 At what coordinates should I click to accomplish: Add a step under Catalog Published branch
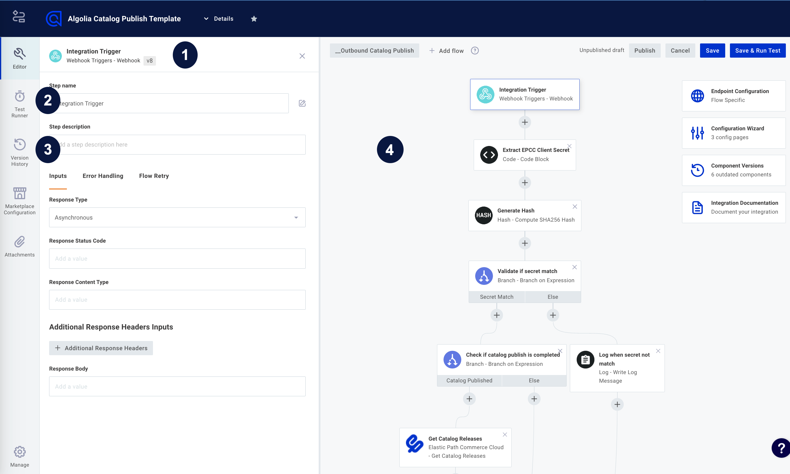pos(469,399)
